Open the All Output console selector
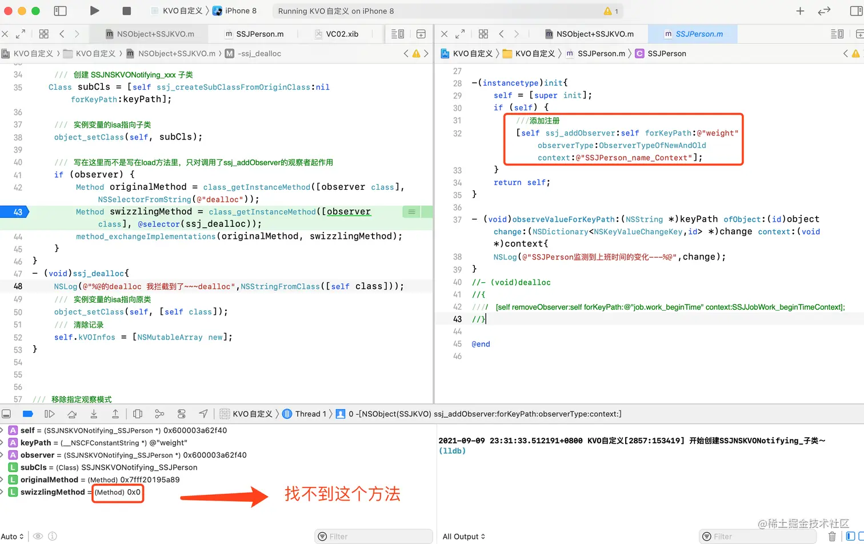Image resolution: width=864 pixels, height=544 pixels. [464, 537]
